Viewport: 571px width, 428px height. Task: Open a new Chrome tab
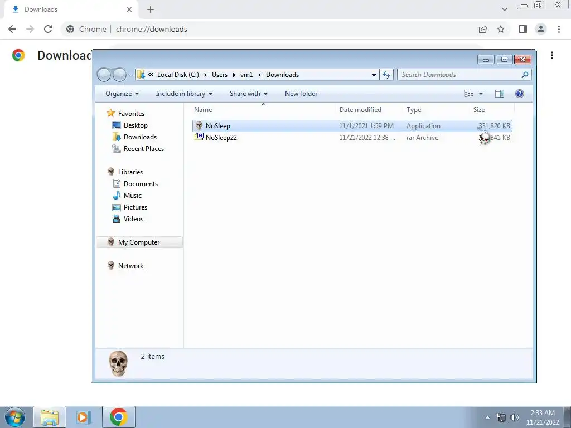151,9
